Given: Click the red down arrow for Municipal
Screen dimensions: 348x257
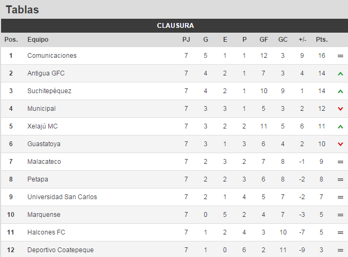Looking at the screenshot, I should pos(340,109).
